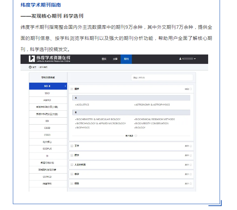The height and width of the screenshot is (210, 237).
Task: Click the 纬度学术期刊指南 blue heading
Action: 41,5
